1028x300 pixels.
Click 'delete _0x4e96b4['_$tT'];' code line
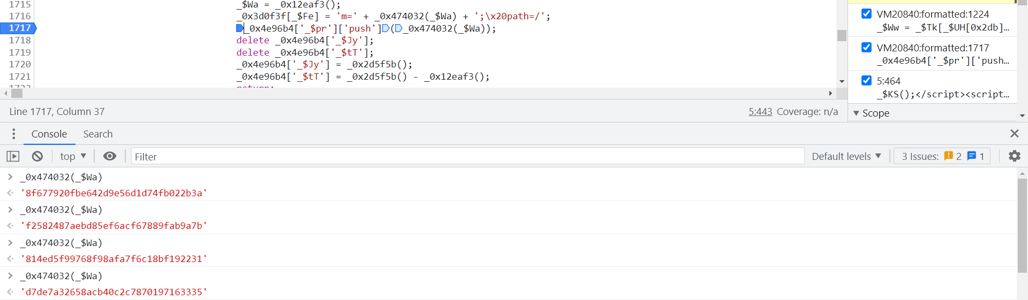click(x=305, y=52)
